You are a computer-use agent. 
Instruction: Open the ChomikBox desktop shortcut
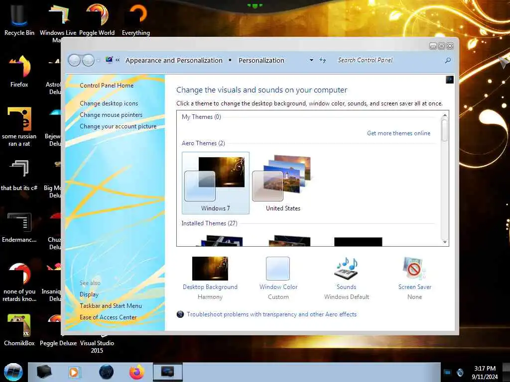click(19, 330)
